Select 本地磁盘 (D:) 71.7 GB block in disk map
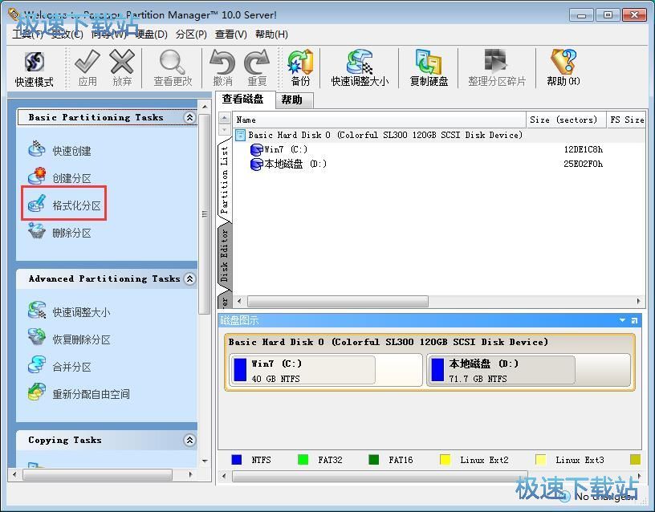 [528, 370]
